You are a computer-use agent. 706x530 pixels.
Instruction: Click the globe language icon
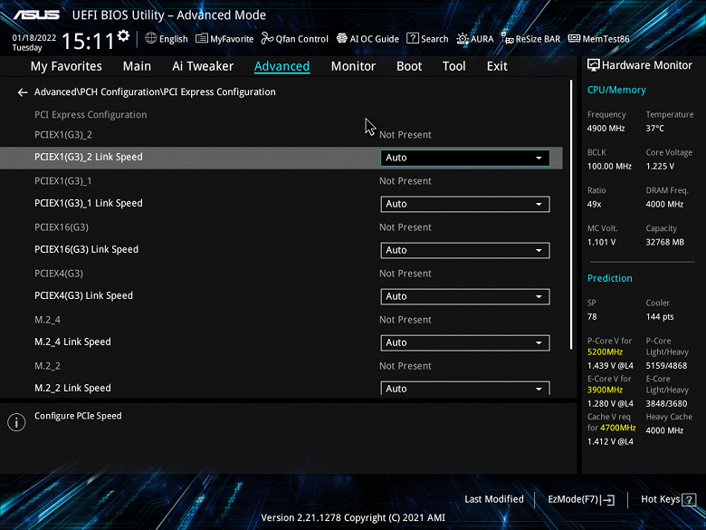(x=151, y=38)
